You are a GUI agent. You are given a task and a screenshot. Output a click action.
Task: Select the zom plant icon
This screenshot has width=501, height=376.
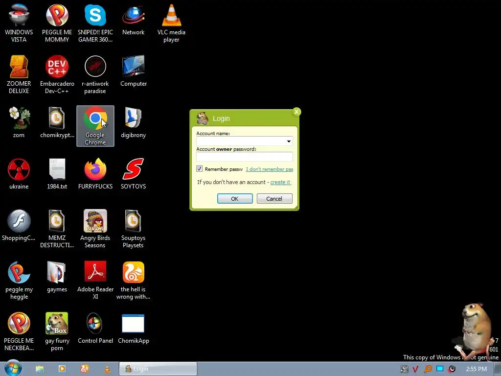pos(19,122)
